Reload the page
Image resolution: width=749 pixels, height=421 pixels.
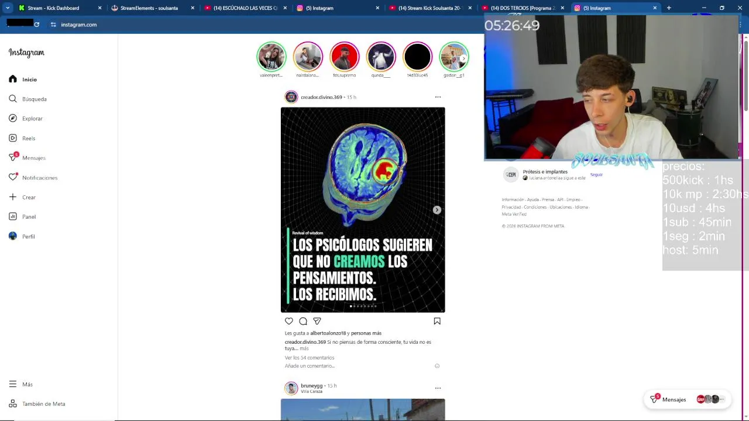pyautogui.click(x=36, y=25)
